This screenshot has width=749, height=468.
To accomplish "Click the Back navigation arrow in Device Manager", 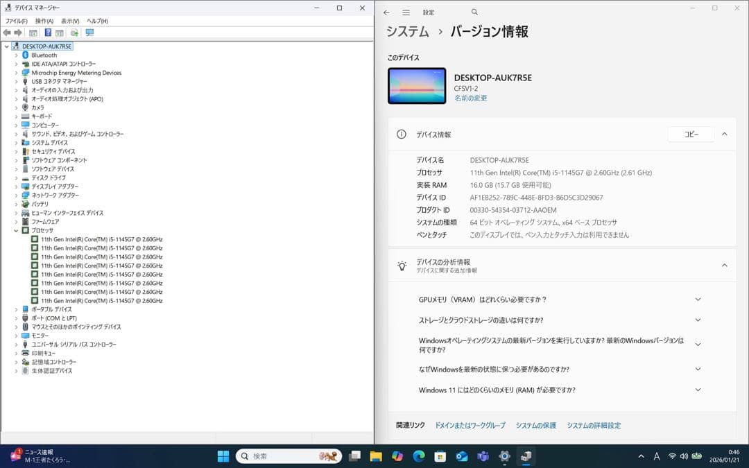I will click(6, 33).
